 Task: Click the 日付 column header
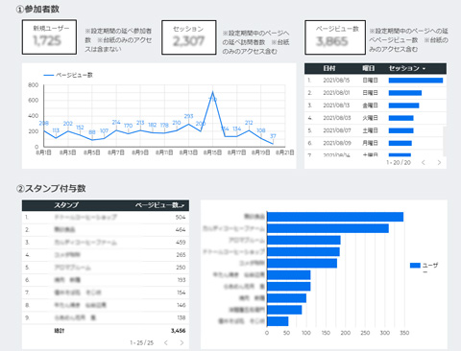coord(329,68)
